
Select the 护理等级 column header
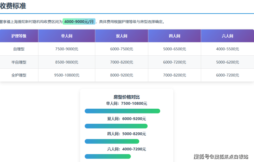(x=19, y=36)
